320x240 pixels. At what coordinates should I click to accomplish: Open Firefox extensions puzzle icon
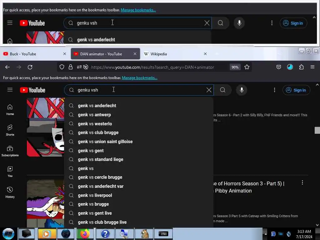[301, 67]
